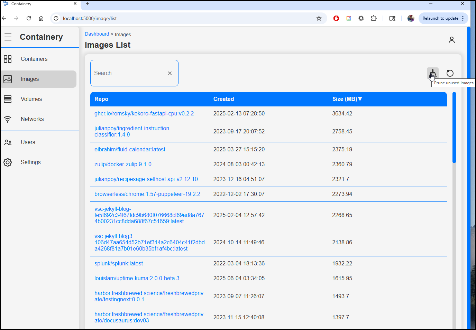This screenshot has height=330, width=476.
Task: Open the browser profile avatar
Action: pyautogui.click(x=411, y=18)
